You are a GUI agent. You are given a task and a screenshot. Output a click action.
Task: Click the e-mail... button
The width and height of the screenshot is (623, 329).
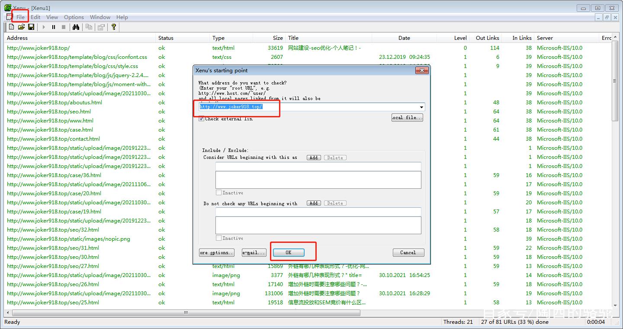[254, 252]
